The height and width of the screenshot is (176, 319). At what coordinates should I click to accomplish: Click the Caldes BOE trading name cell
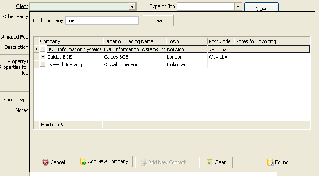coord(134,57)
